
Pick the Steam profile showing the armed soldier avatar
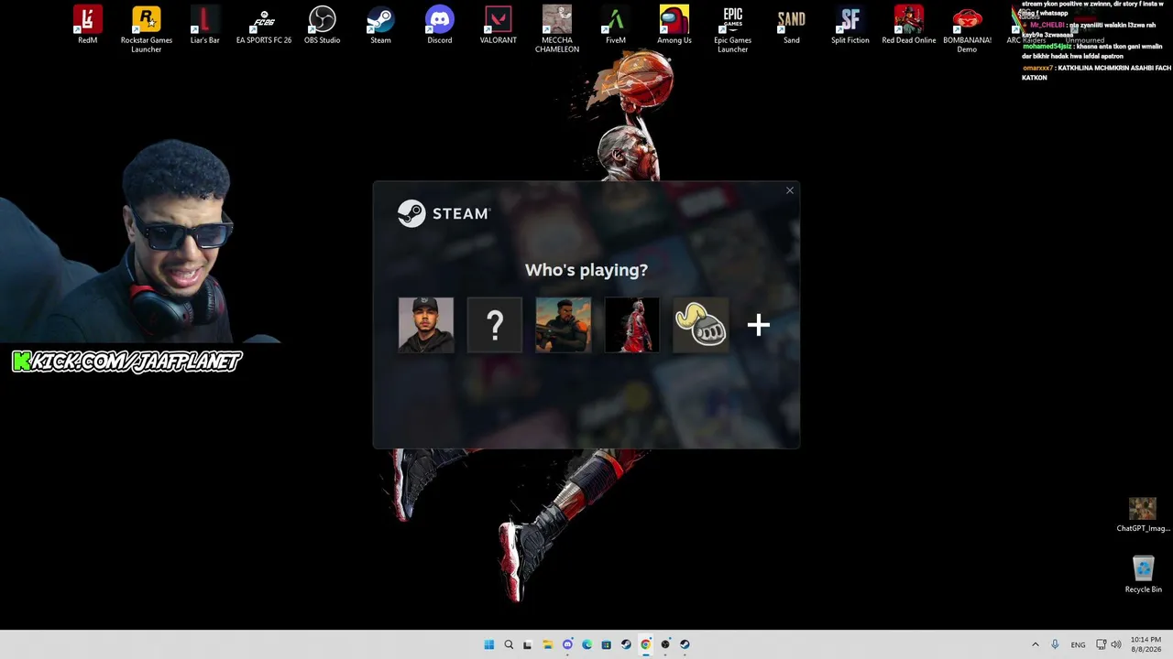pos(564,325)
